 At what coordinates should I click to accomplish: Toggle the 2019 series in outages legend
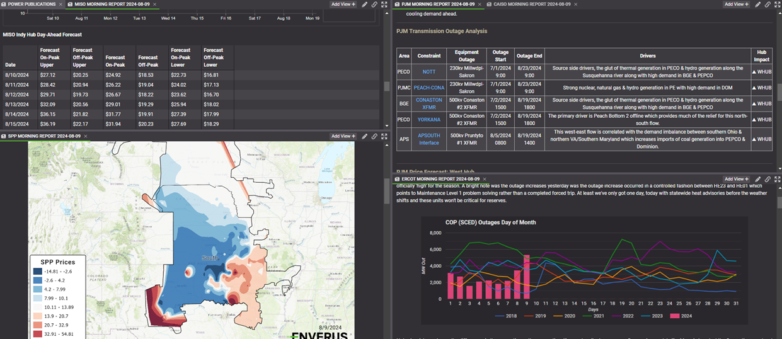(536, 316)
